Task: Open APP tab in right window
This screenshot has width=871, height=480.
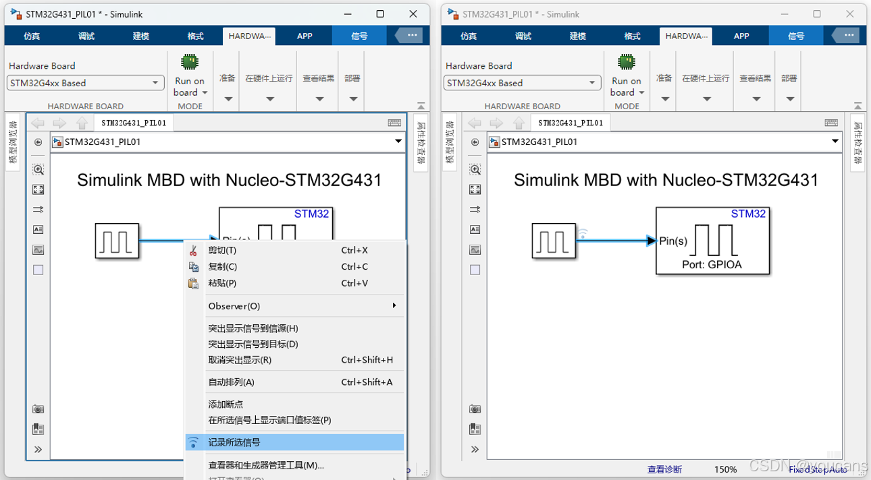Action: tap(741, 36)
